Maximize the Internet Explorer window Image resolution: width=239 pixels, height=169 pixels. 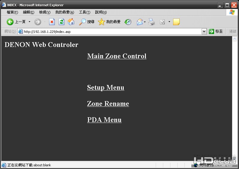click(x=227, y=5)
